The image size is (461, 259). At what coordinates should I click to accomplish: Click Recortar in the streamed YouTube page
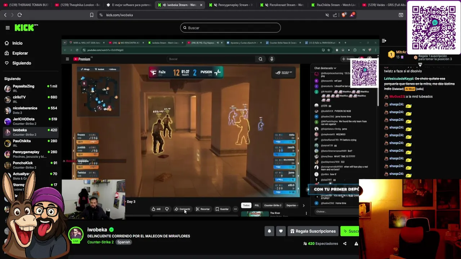tap(202, 209)
